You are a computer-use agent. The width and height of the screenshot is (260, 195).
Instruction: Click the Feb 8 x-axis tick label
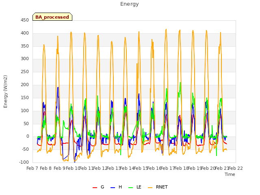[46, 168]
